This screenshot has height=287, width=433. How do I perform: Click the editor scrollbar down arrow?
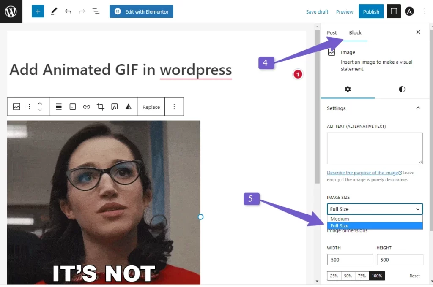317,281
